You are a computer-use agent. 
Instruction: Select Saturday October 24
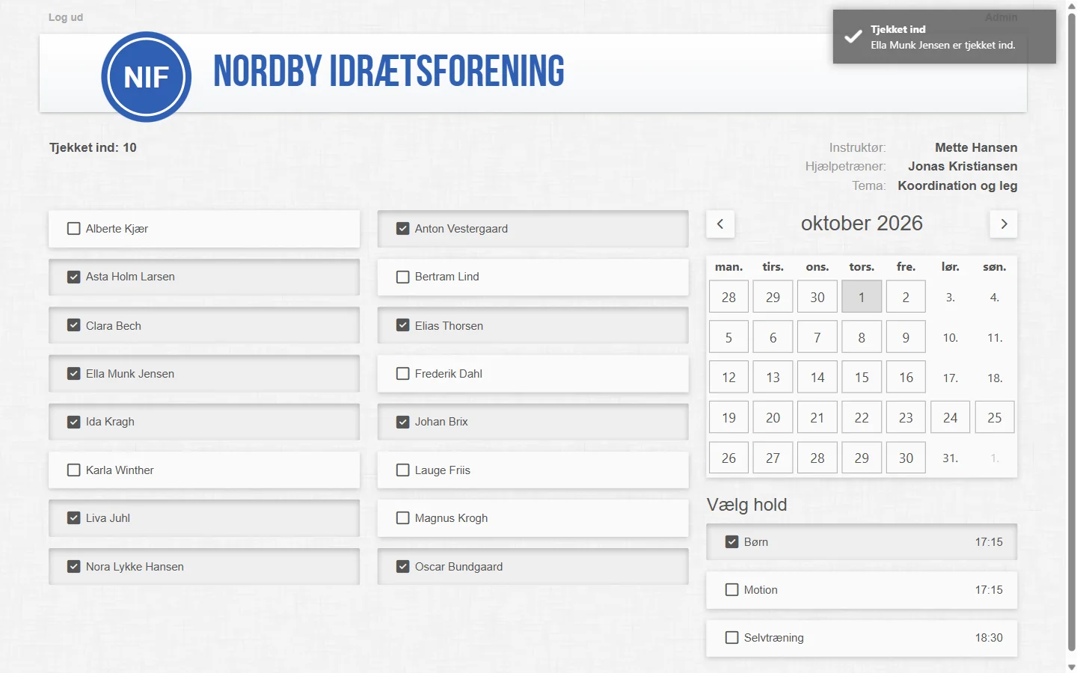[x=950, y=417]
